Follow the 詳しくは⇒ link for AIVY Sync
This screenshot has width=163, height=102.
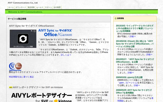(66, 55)
